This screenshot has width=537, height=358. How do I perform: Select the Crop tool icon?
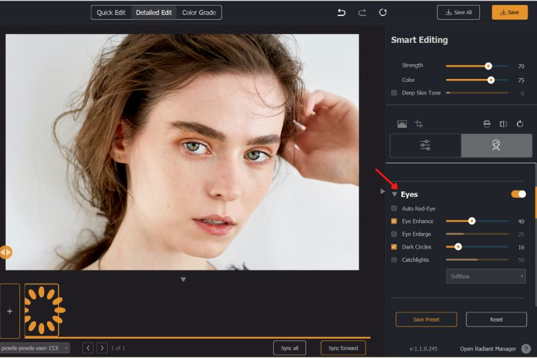point(417,123)
